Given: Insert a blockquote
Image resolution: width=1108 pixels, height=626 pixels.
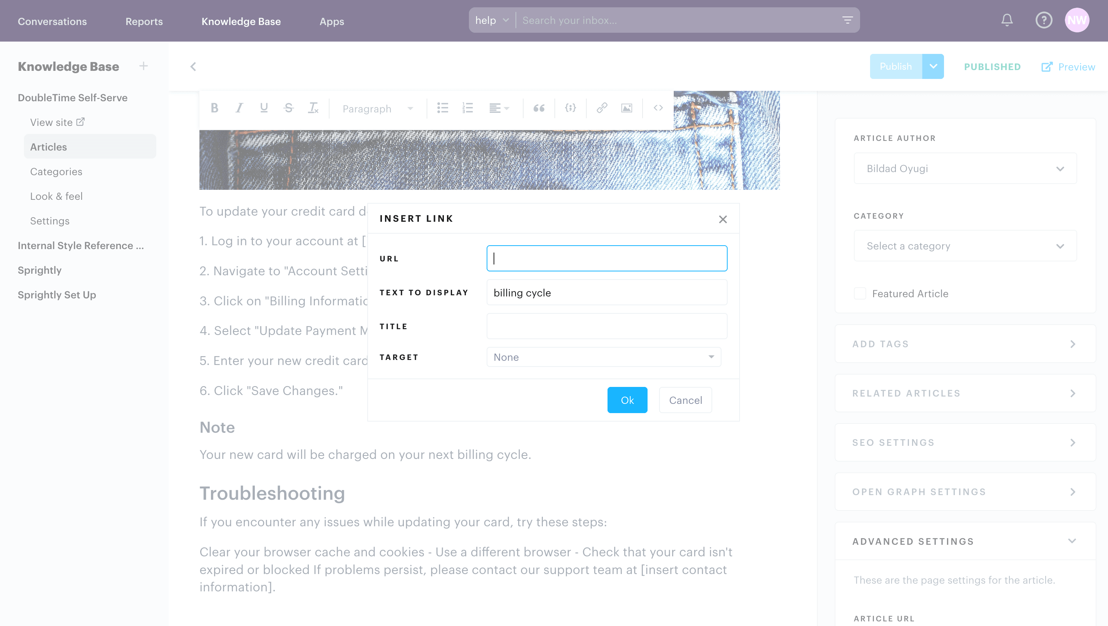Looking at the screenshot, I should coord(539,108).
